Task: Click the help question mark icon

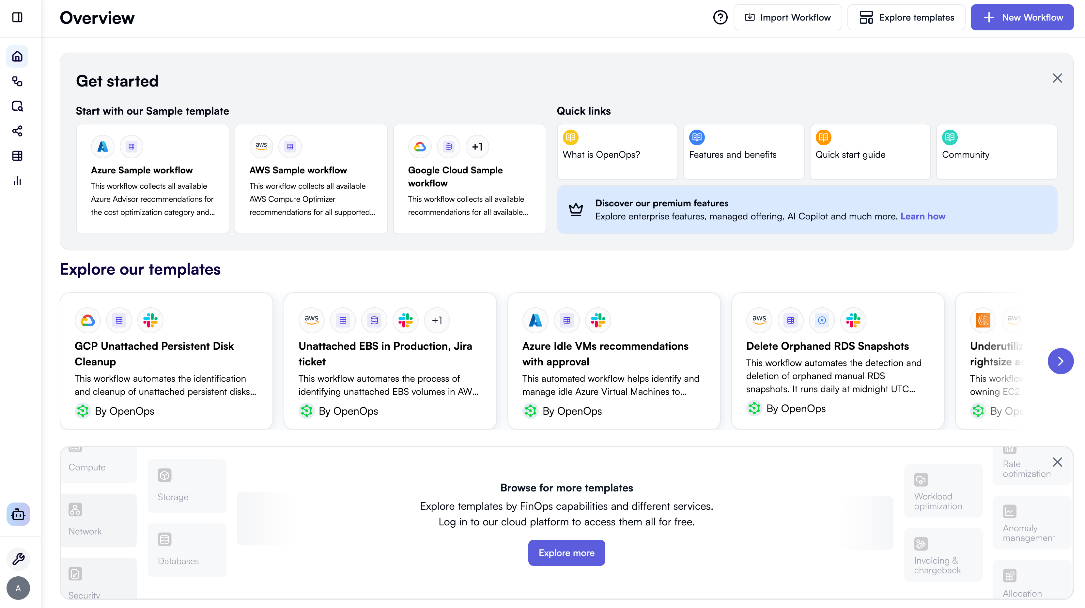Action: point(720,17)
